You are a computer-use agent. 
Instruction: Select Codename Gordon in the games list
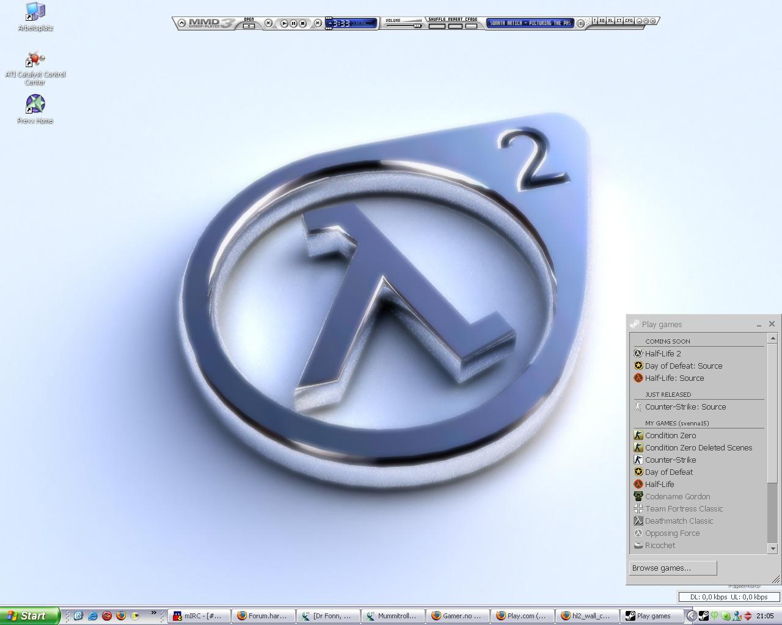point(698,496)
